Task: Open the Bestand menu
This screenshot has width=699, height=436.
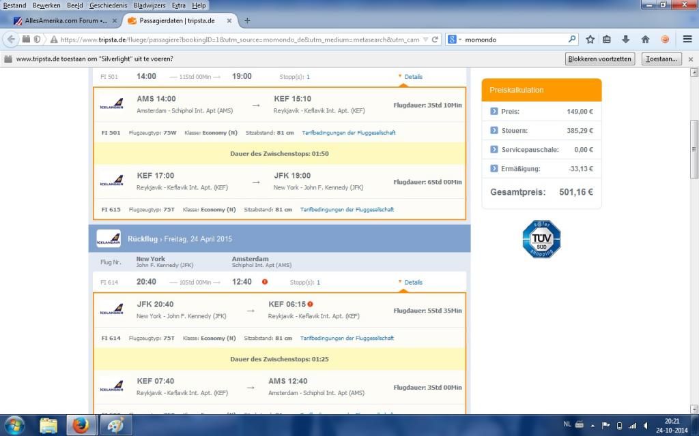Action: tap(15, 5)
